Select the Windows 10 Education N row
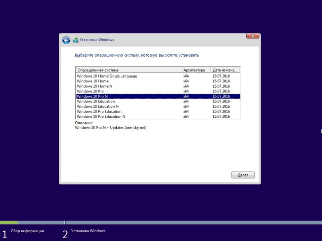 click(158, 106)
